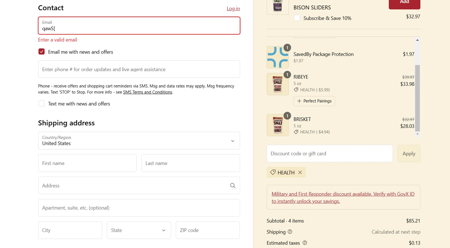Click the Last name field
The image size is (450, 248).
(x=190, y=163)
